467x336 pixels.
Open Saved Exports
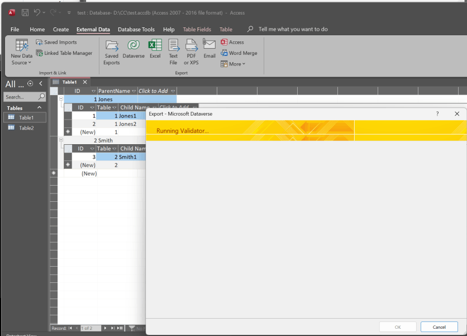[x=112, y=52]
